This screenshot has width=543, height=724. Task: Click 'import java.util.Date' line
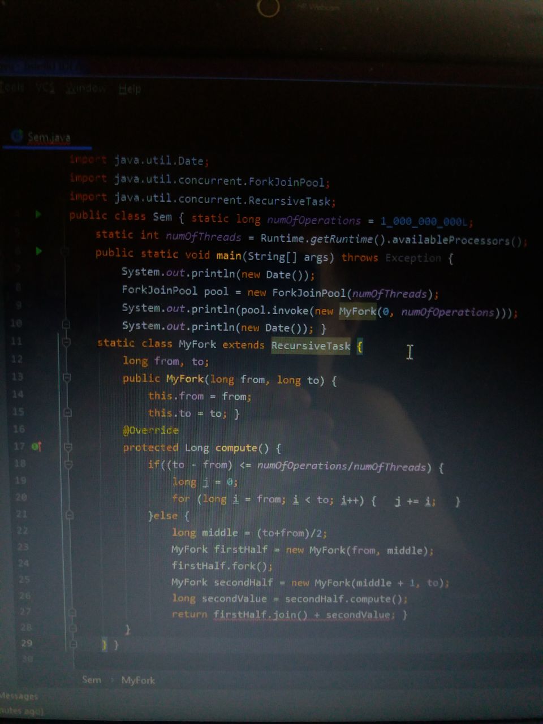coord(139,160)
